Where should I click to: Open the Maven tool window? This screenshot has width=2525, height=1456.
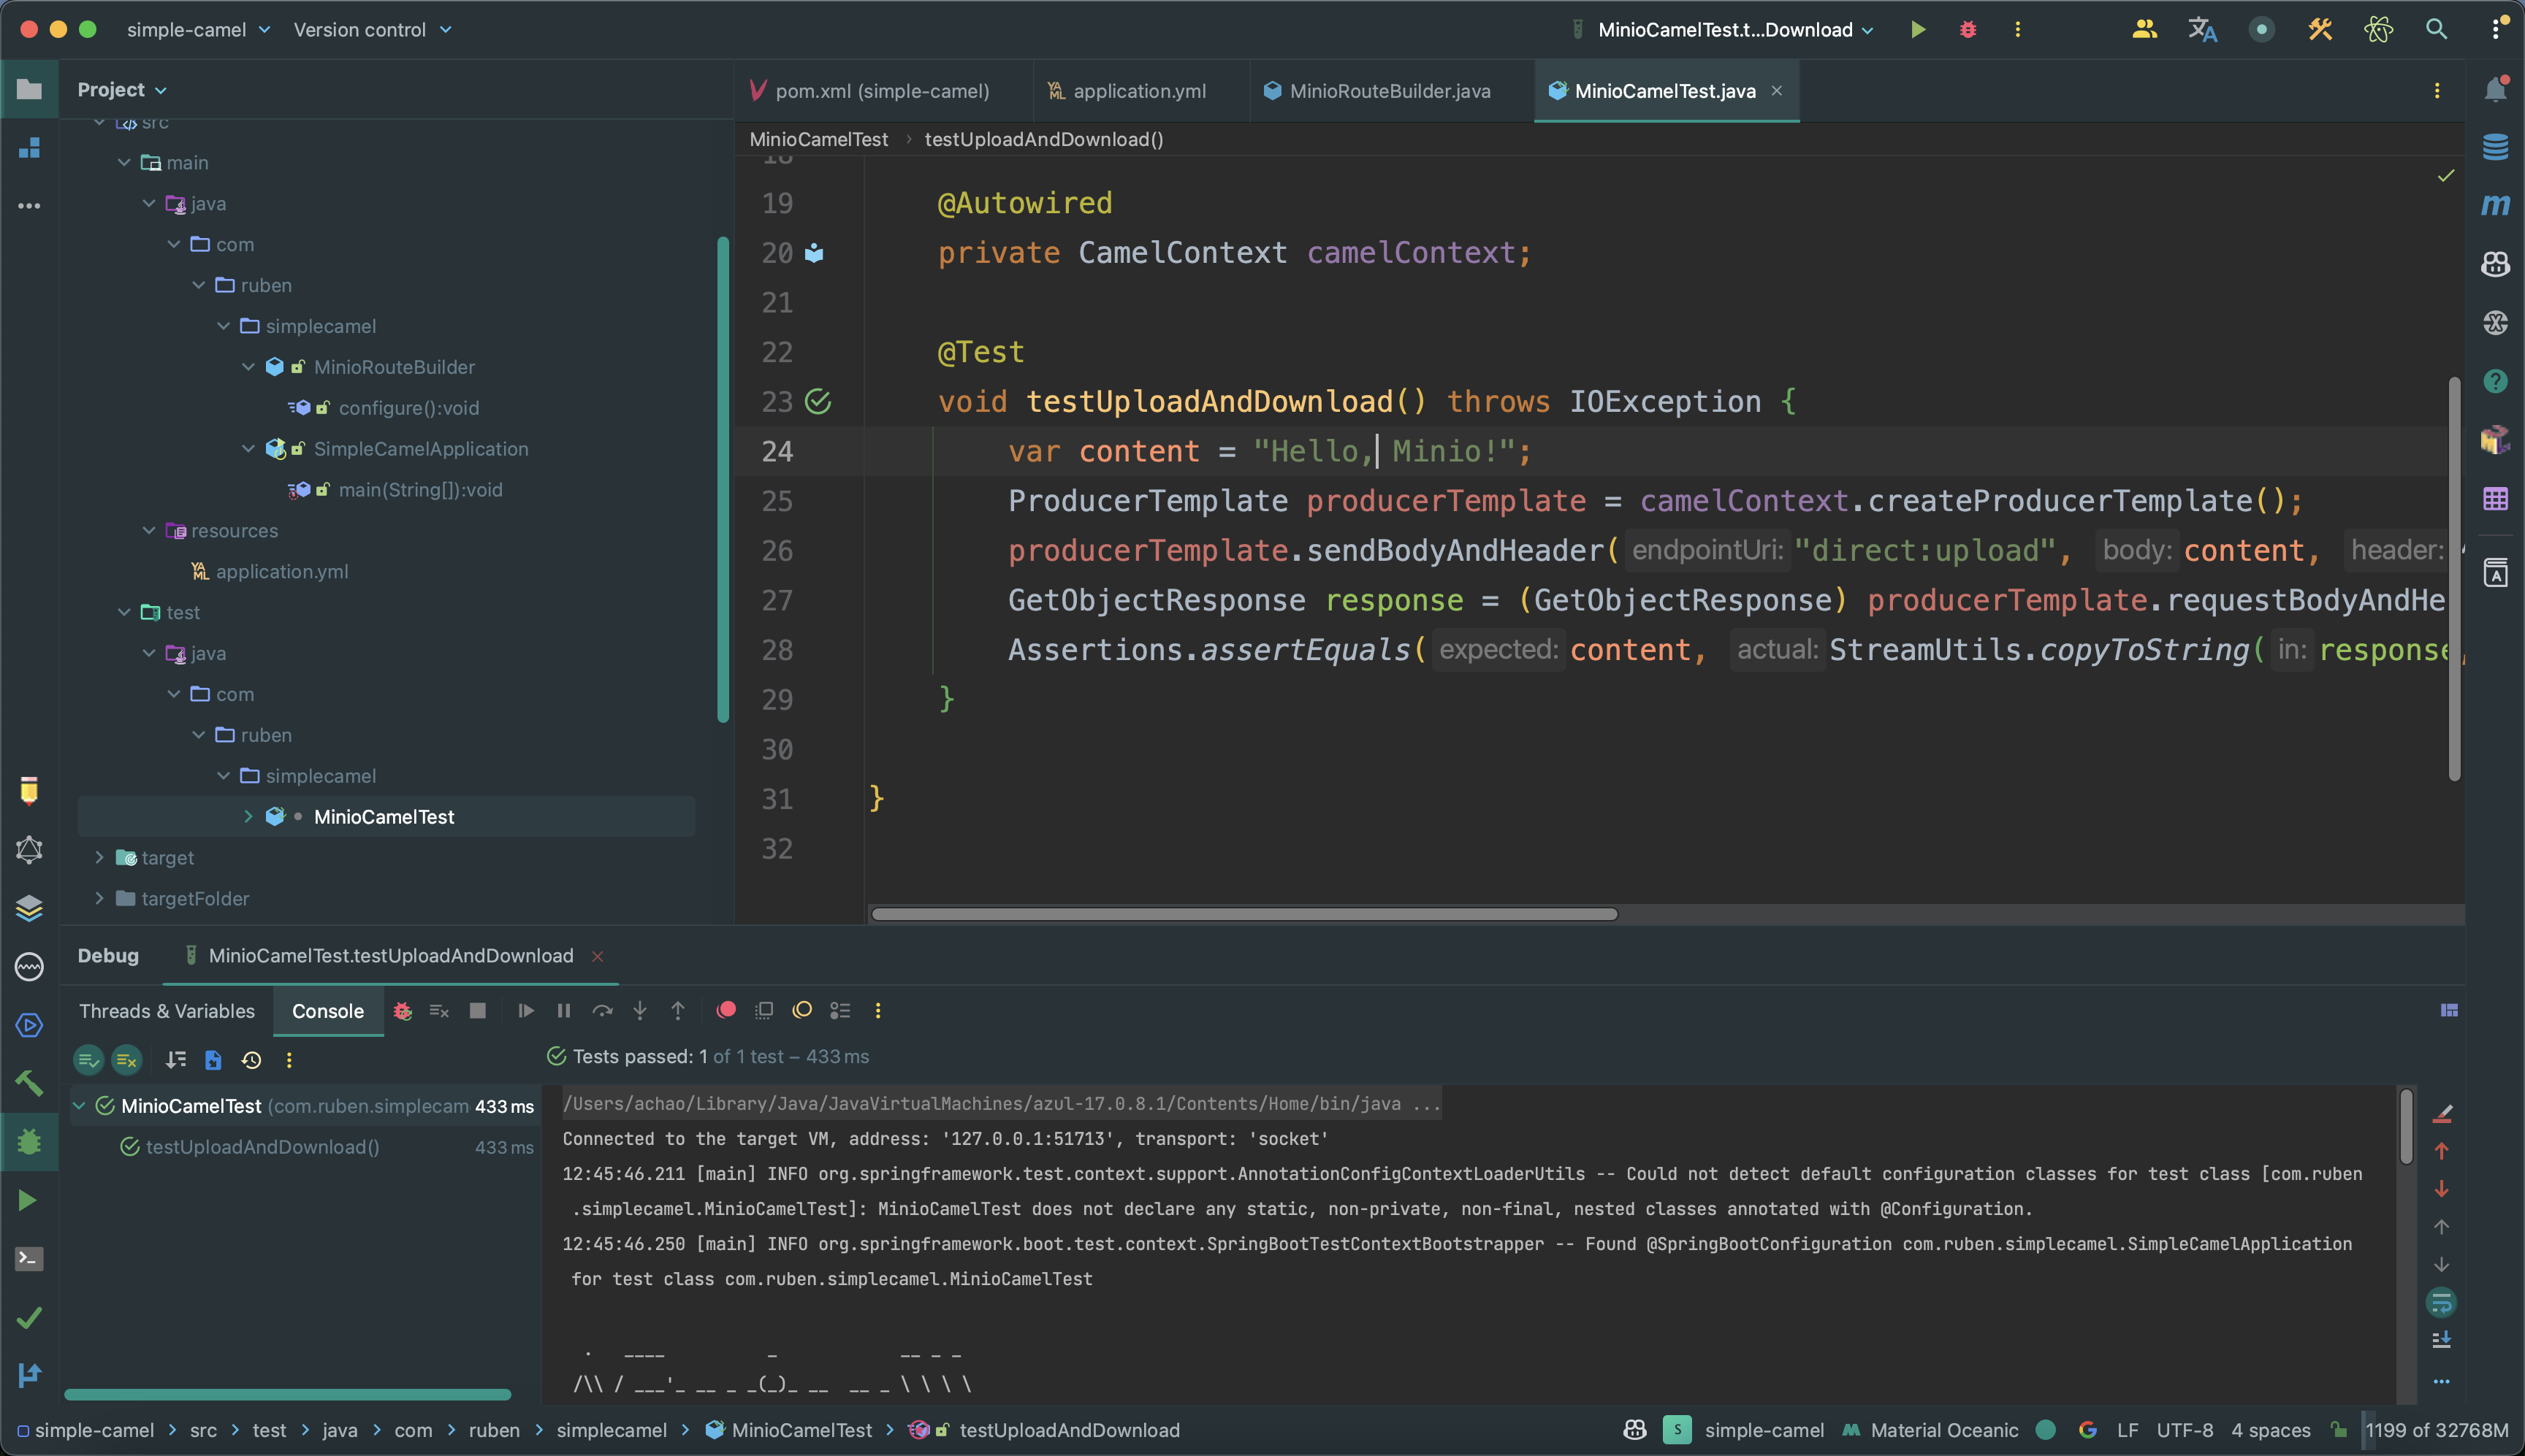click(2495, 205)
